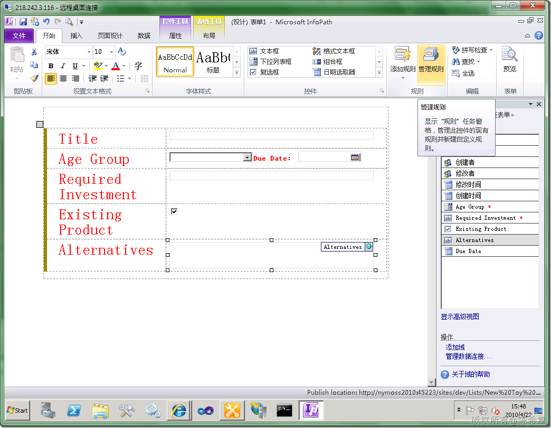The height and width of the screenshot is (428, 551).
Task: Click 显示高级视图 show advanced view link
Action: (460, 317)
